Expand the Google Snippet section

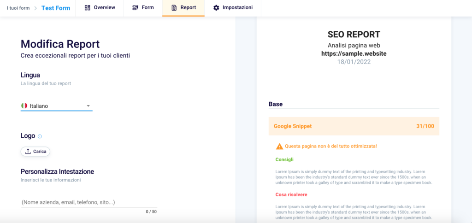click(354, 126)
